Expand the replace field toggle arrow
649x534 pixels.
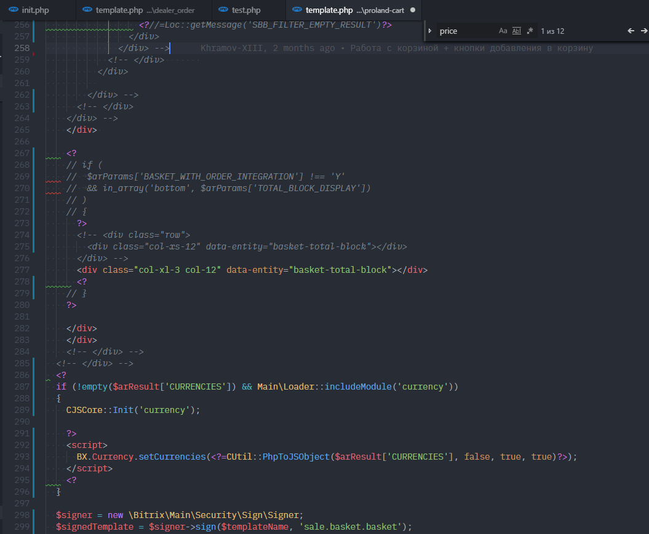430,31
